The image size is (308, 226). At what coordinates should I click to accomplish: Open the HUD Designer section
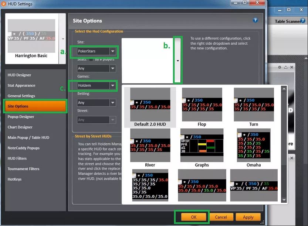19,75
